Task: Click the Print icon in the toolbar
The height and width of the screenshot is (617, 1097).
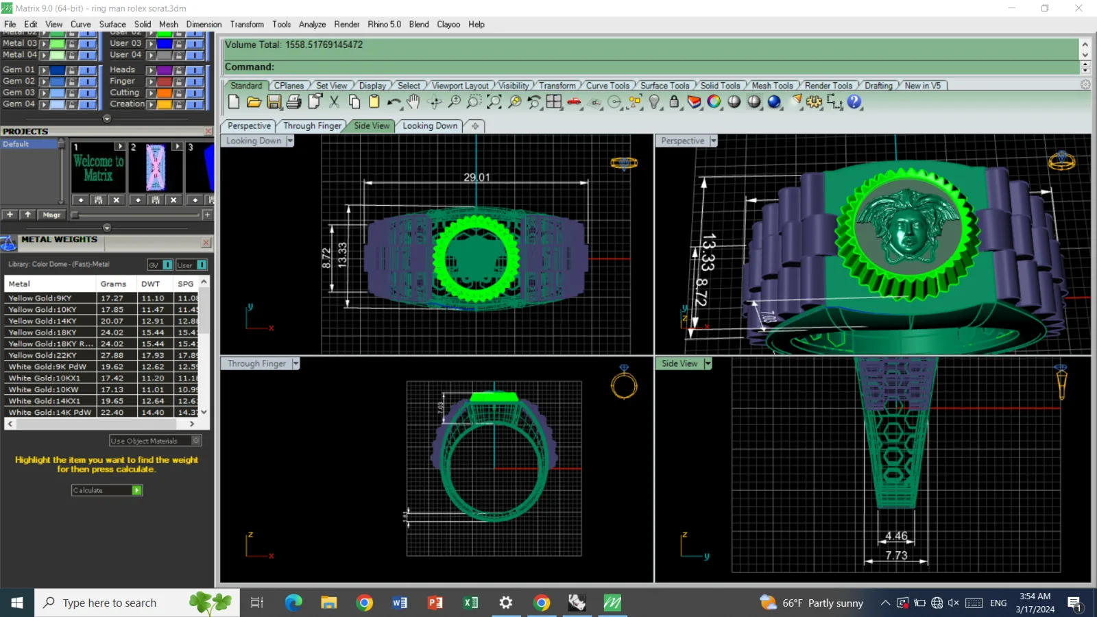Action: 294,102
